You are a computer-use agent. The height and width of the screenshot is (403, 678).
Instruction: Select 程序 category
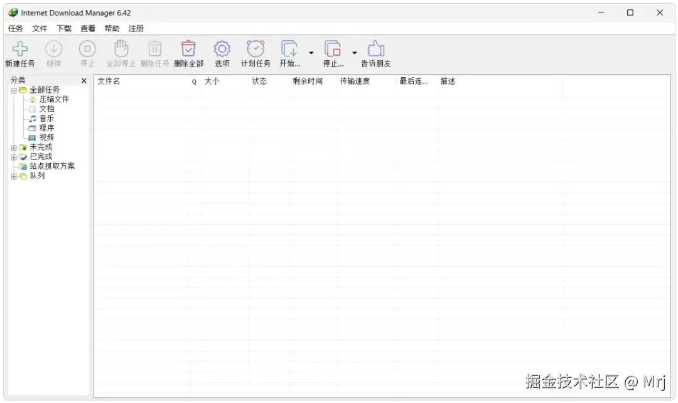46,128
